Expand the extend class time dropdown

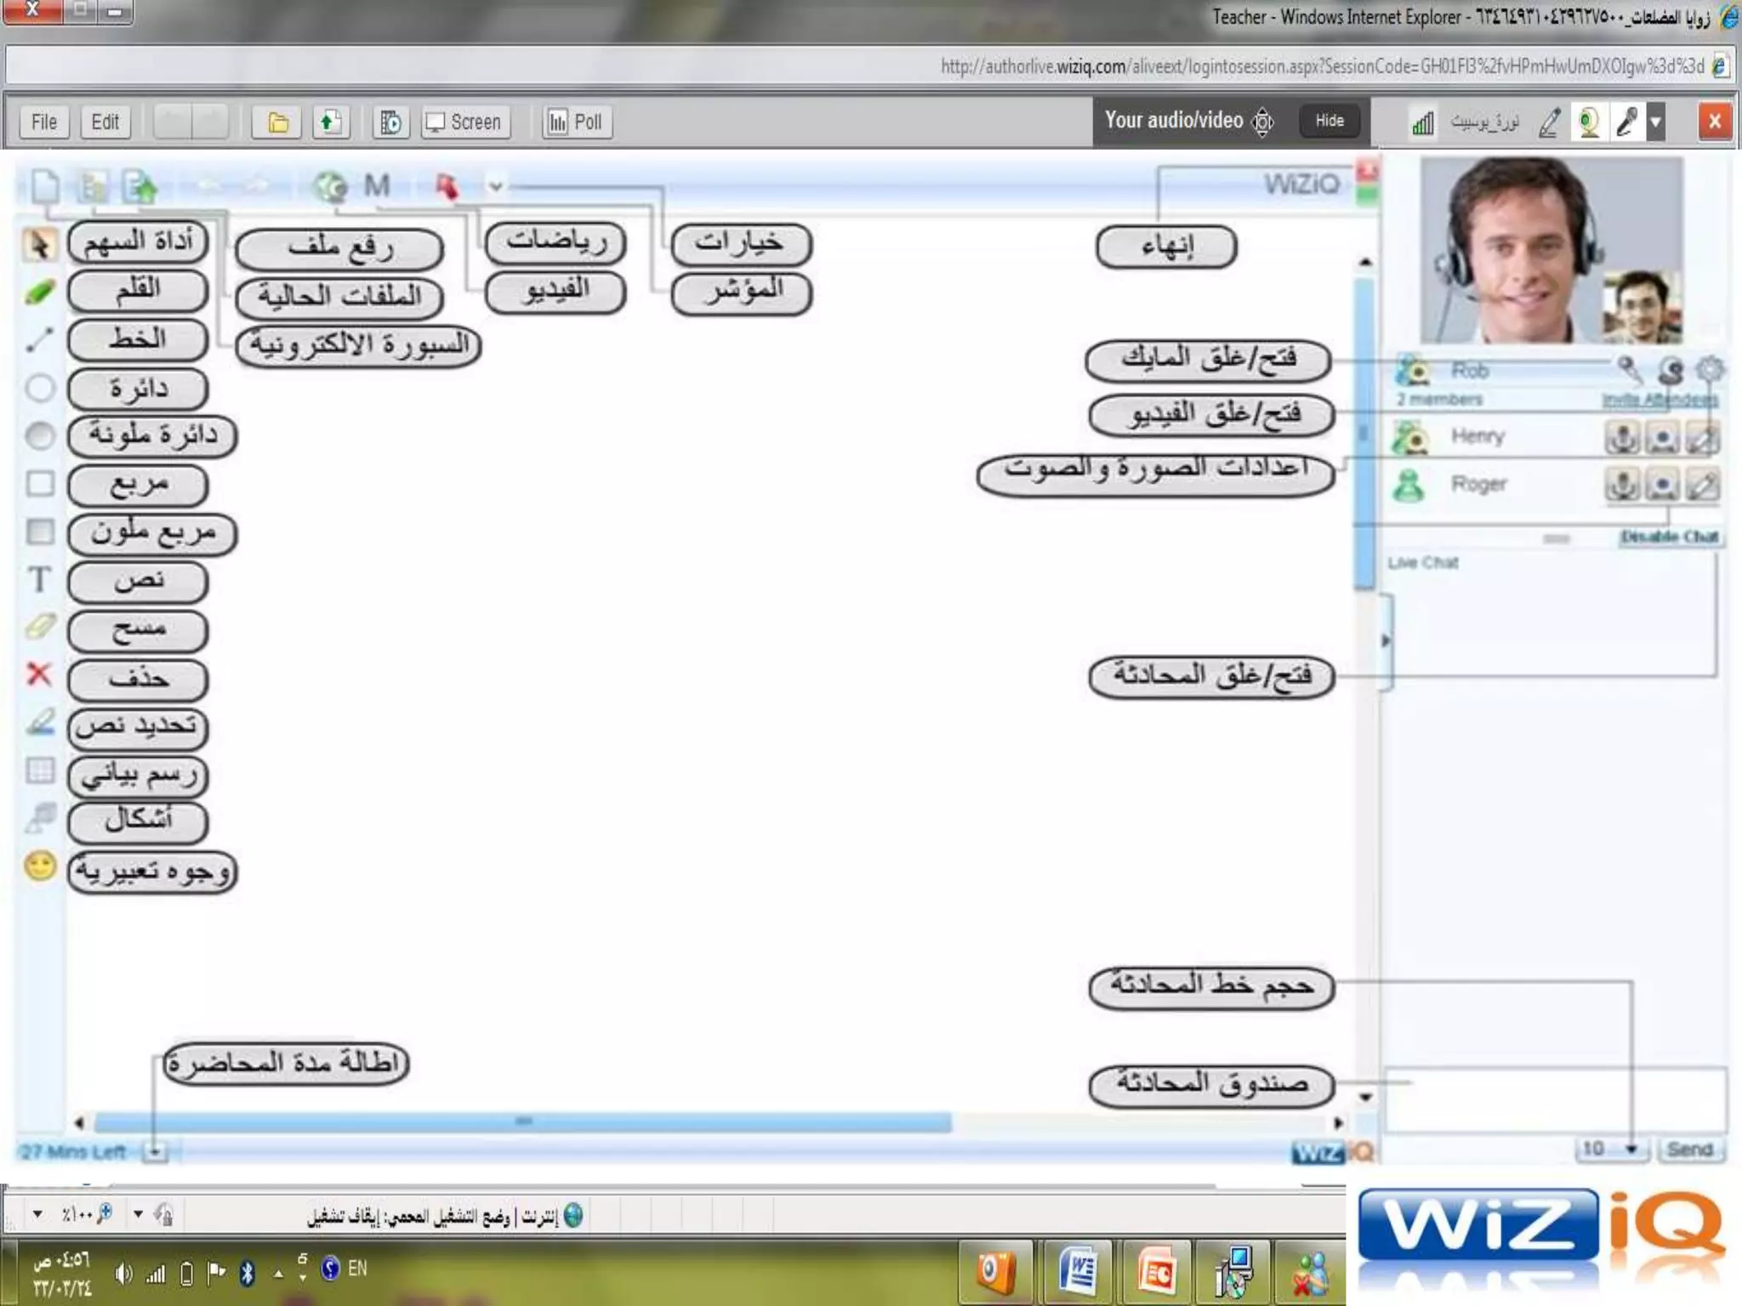[x=155, y=1152]
